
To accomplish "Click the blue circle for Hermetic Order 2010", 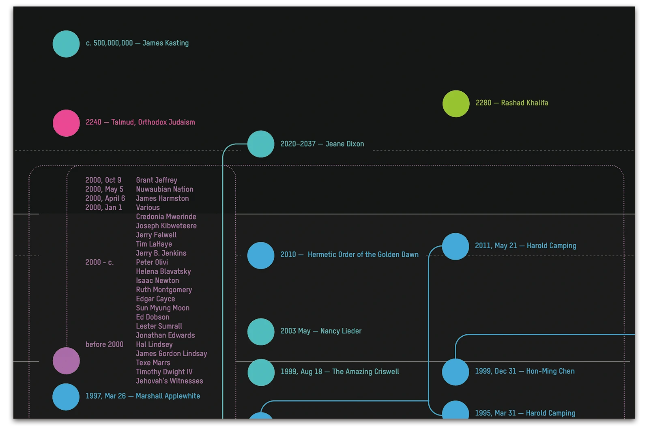I will 261,256.
